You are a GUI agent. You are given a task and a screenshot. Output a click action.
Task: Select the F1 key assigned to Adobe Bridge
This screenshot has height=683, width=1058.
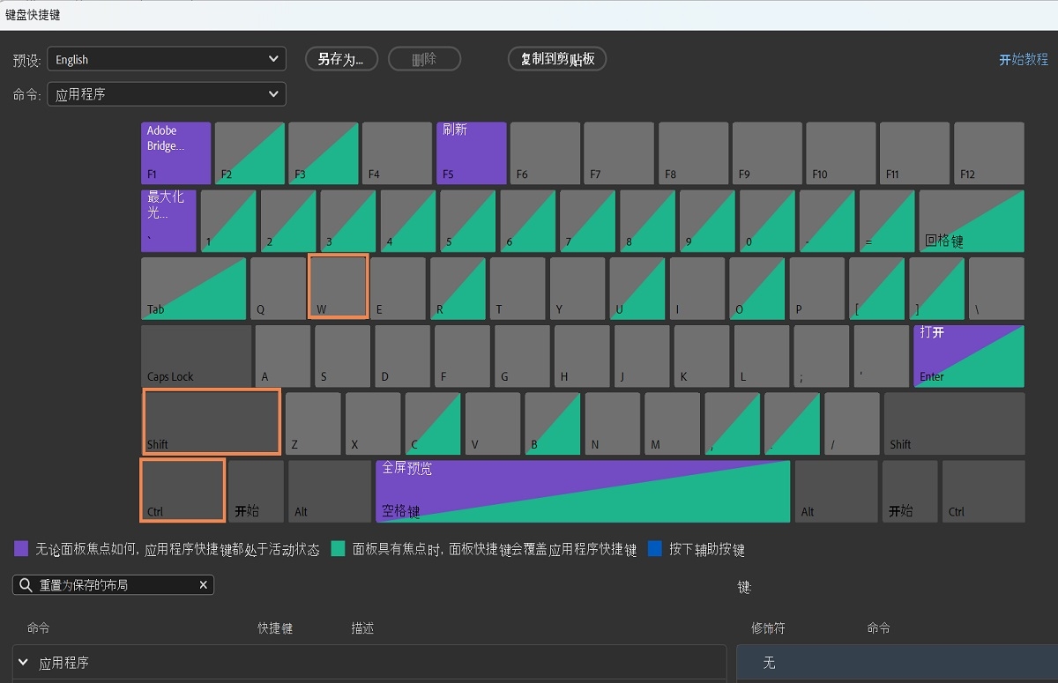point(175,152)
